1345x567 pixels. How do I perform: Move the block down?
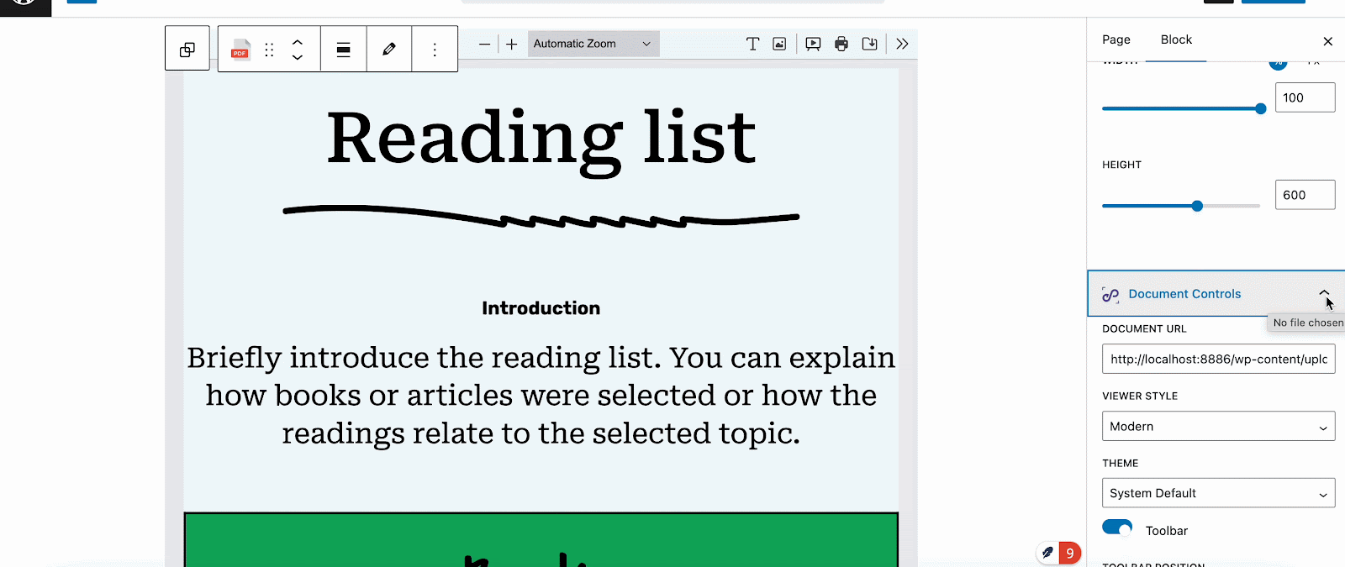(298, 57)
